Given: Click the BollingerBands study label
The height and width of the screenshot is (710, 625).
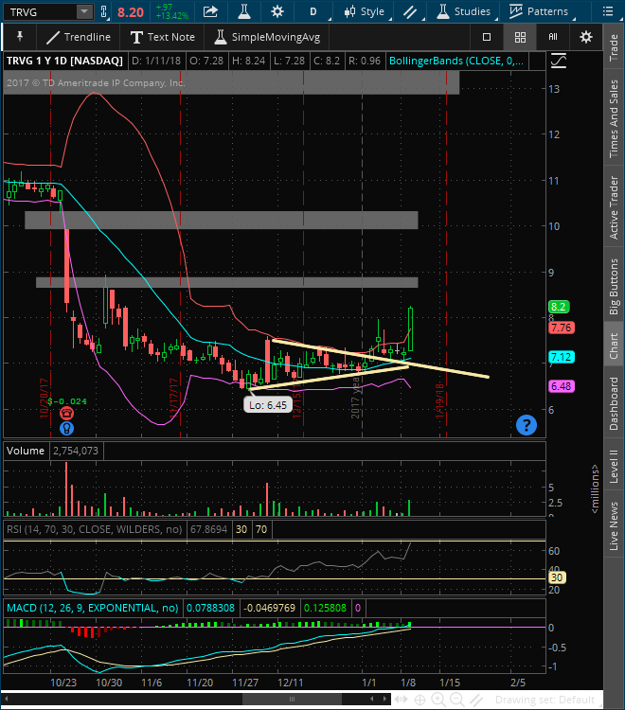Looking at the screenshot, I should point(457,61).
